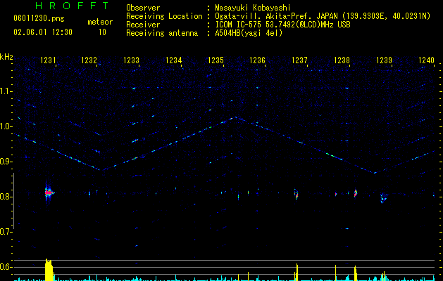The width and height of the screenshot is (443, 281).
Task: Click the 1234 time marker
Action: pos(173,60)
